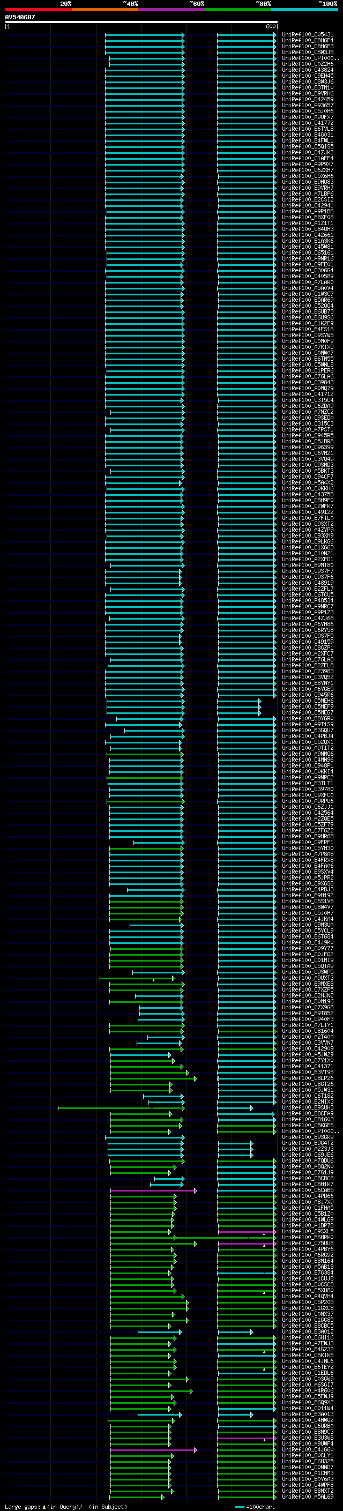Select the UniRef100_A9RPU6 label
The width and height of the screenshot is (343, 1511).
tap(308, 801)
